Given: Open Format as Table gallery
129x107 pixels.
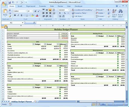Looking at the screenshot, I should pos(79,13).
